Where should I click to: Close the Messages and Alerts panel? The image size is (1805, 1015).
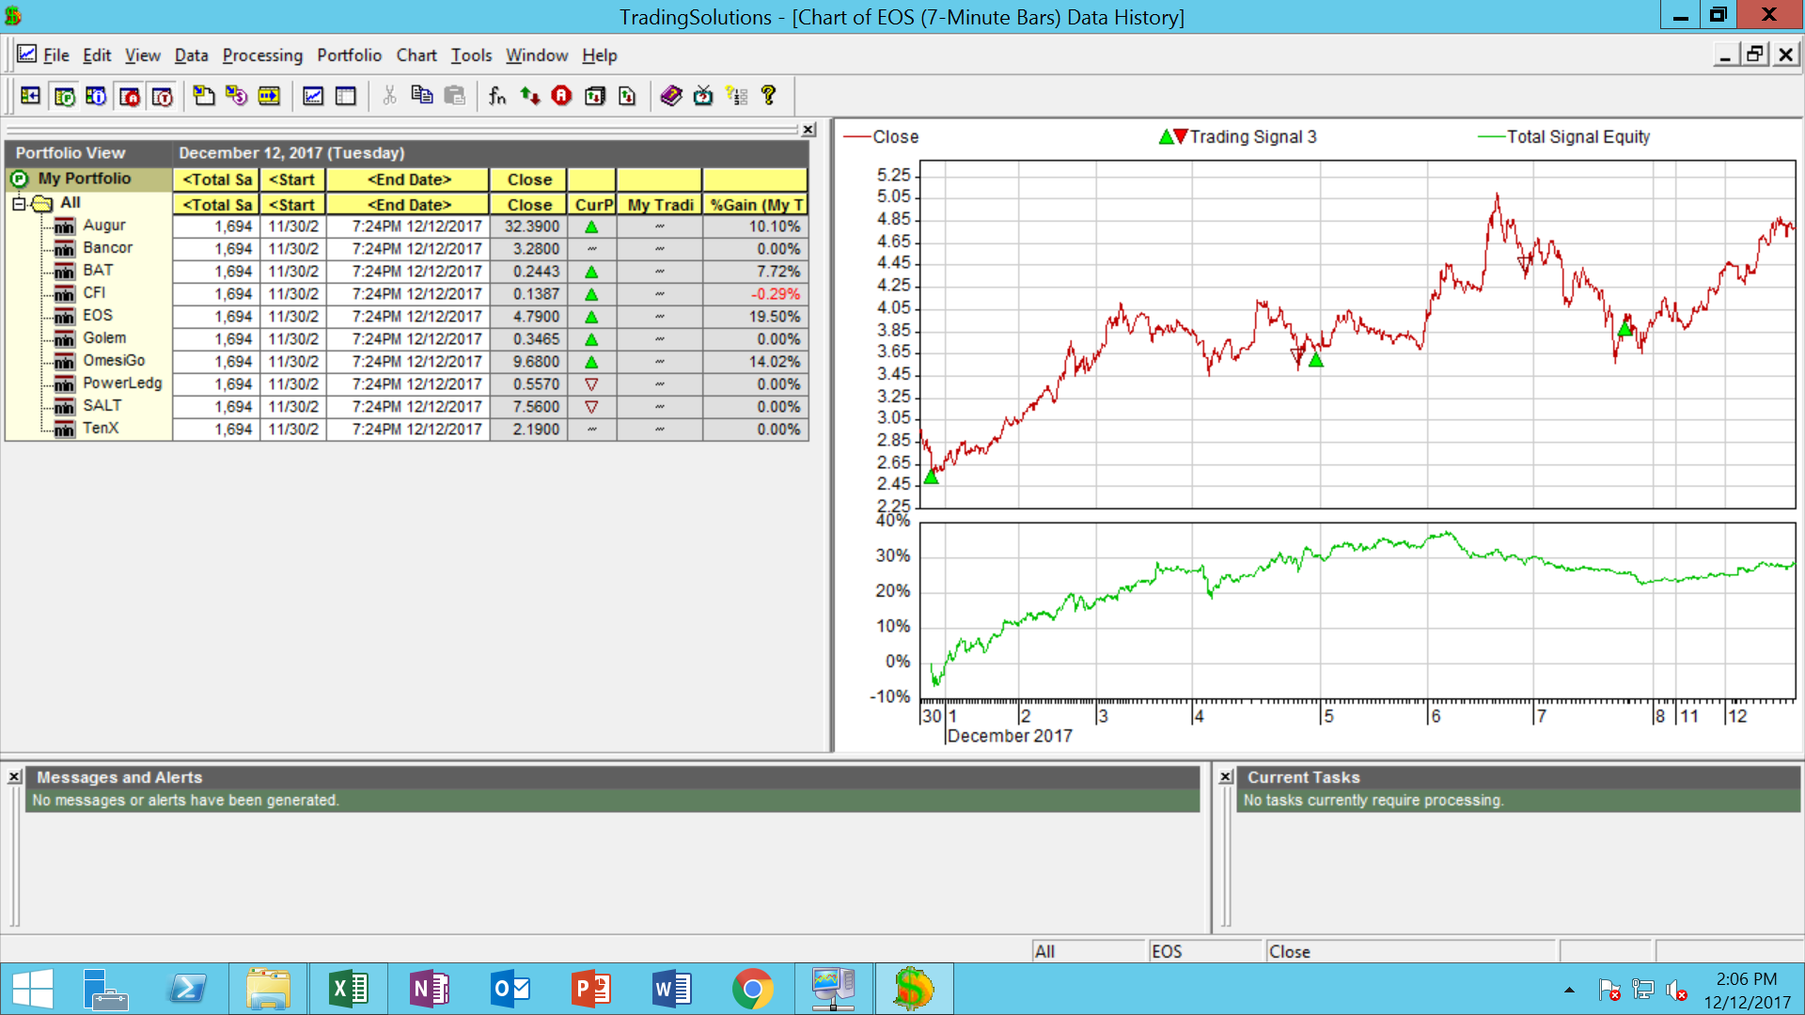[15, 777]
